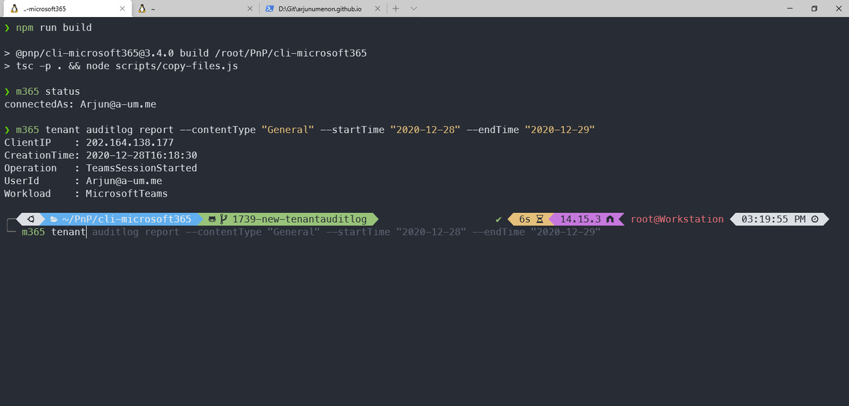Viewport: 849px width, 406px height.
Task: Click the PowerShell icon on the arjunumenon.github.io tab
Action: click(x=270, y=8)
